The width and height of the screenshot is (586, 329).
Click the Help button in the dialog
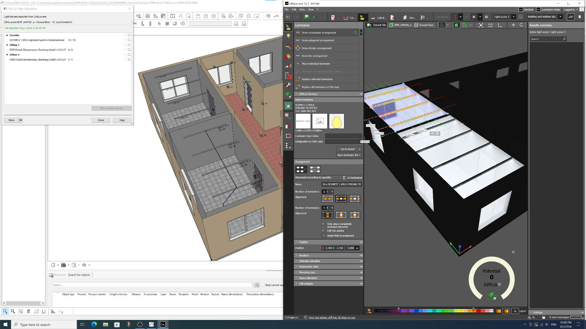(x=122, y=120)
